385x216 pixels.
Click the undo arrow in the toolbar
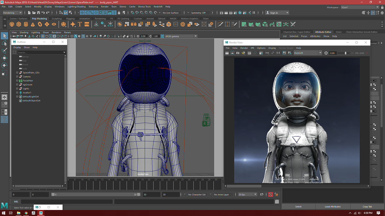coord(43,13)
